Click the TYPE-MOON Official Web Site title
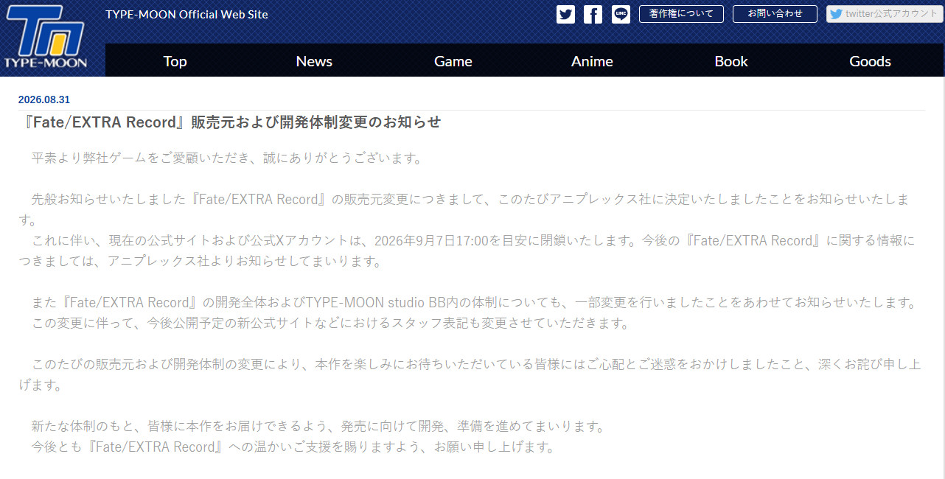The width and height of the screenshot is (945, 479). [186, 15]
